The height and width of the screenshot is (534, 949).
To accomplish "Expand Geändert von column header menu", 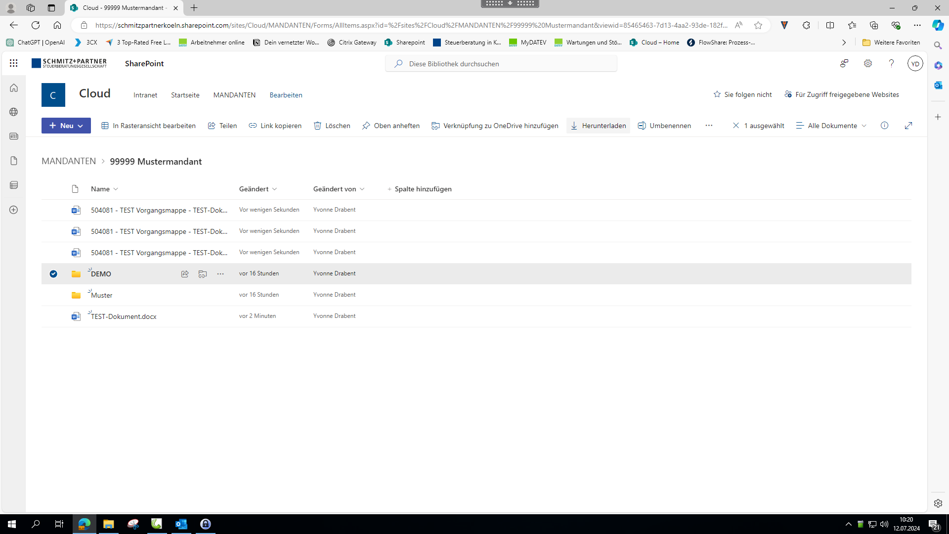I will click(x=339, y=189).
